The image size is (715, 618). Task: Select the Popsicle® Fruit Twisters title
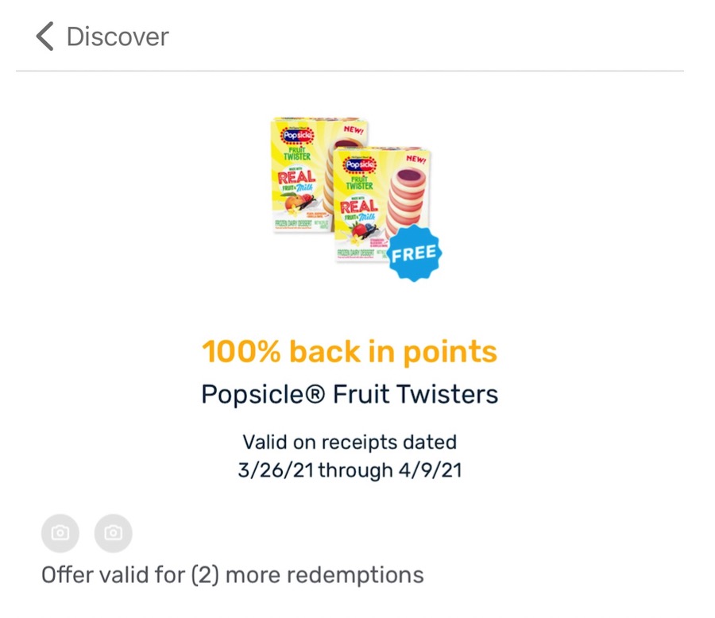[350, 394]
